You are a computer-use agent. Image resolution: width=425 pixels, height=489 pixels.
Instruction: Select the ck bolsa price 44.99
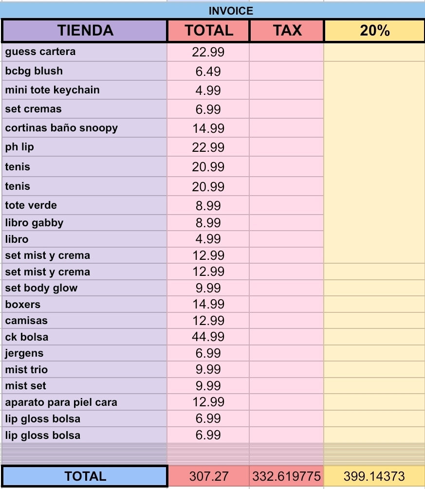[x=208, y=337]
